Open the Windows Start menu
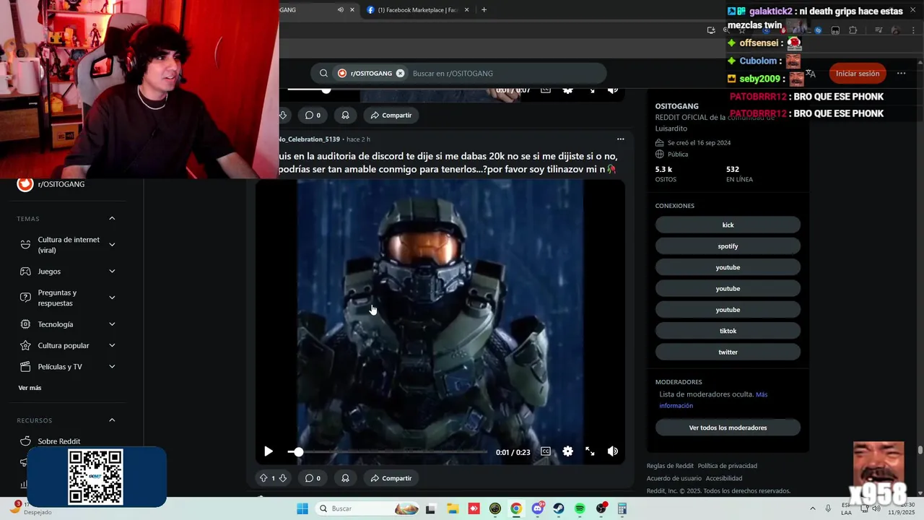The image size is (924, 520). pos(302,508)
